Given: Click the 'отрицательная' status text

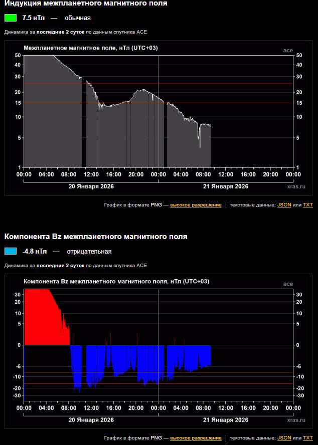Looking at the screenshot, I should click(x=88, y=251).
